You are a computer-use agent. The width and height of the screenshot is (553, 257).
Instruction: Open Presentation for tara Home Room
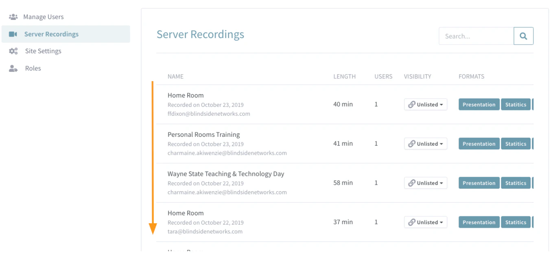(479, 222)
